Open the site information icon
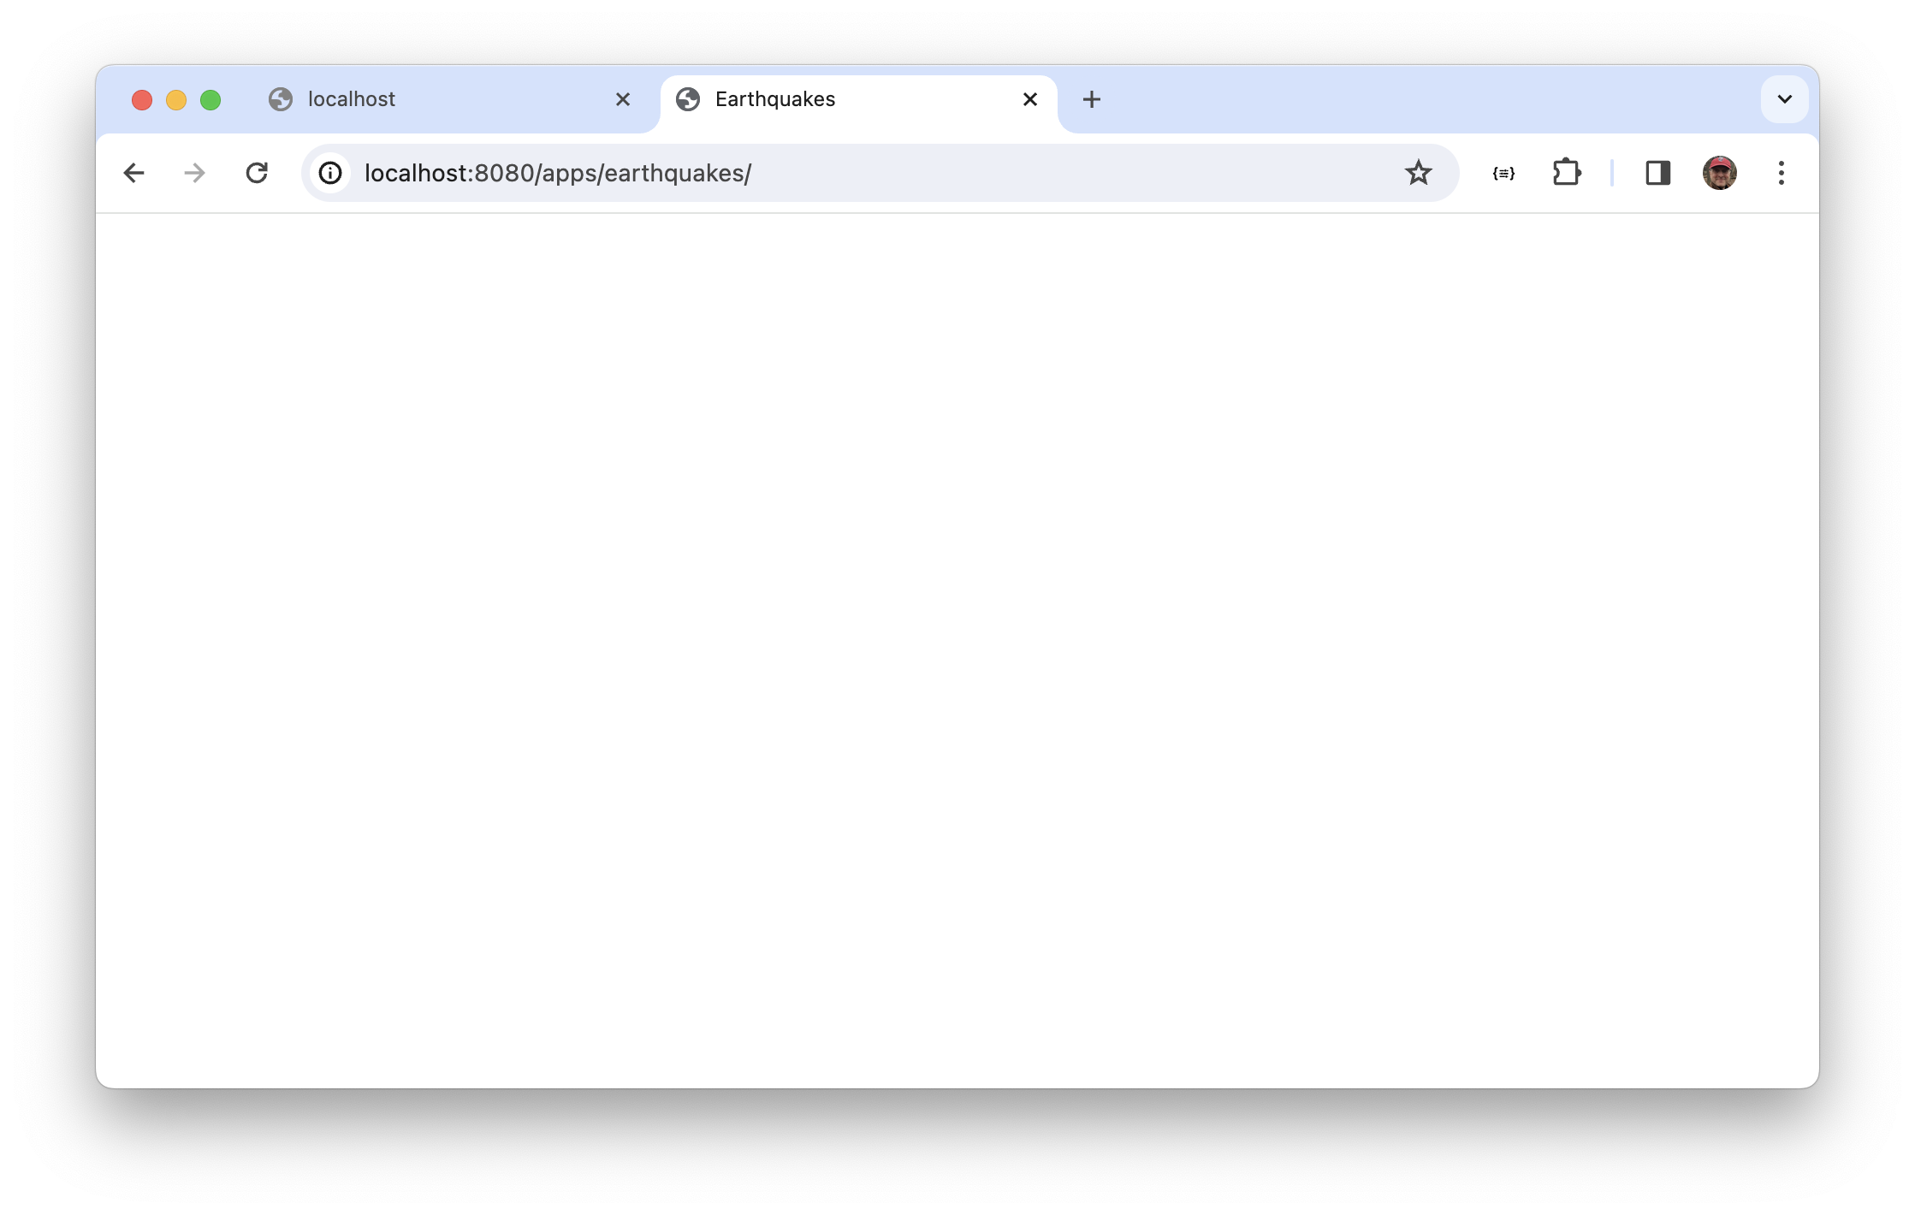The height and width of the screenshot is (1215, 1915). pyautogui.click(x=330, y=173)
